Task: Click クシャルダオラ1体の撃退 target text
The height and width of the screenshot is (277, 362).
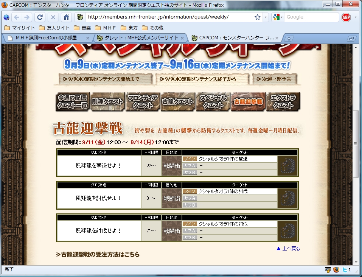Action: (223, 159)
